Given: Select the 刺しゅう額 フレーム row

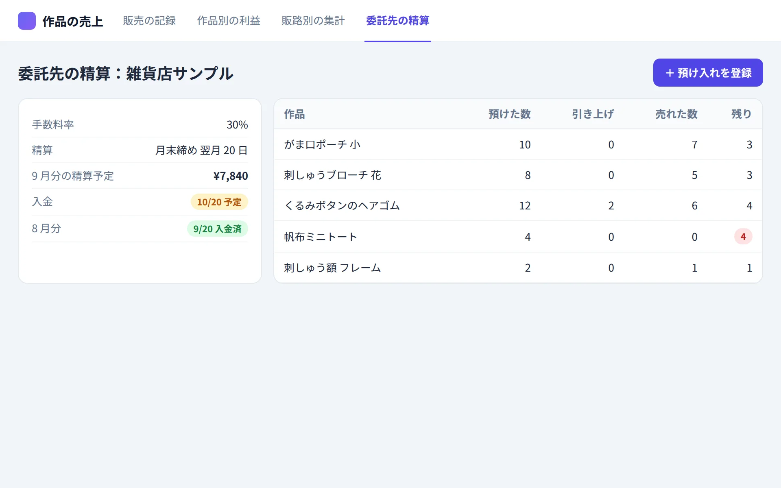Looking at the screenshot, I should click(x=518, y=268).
